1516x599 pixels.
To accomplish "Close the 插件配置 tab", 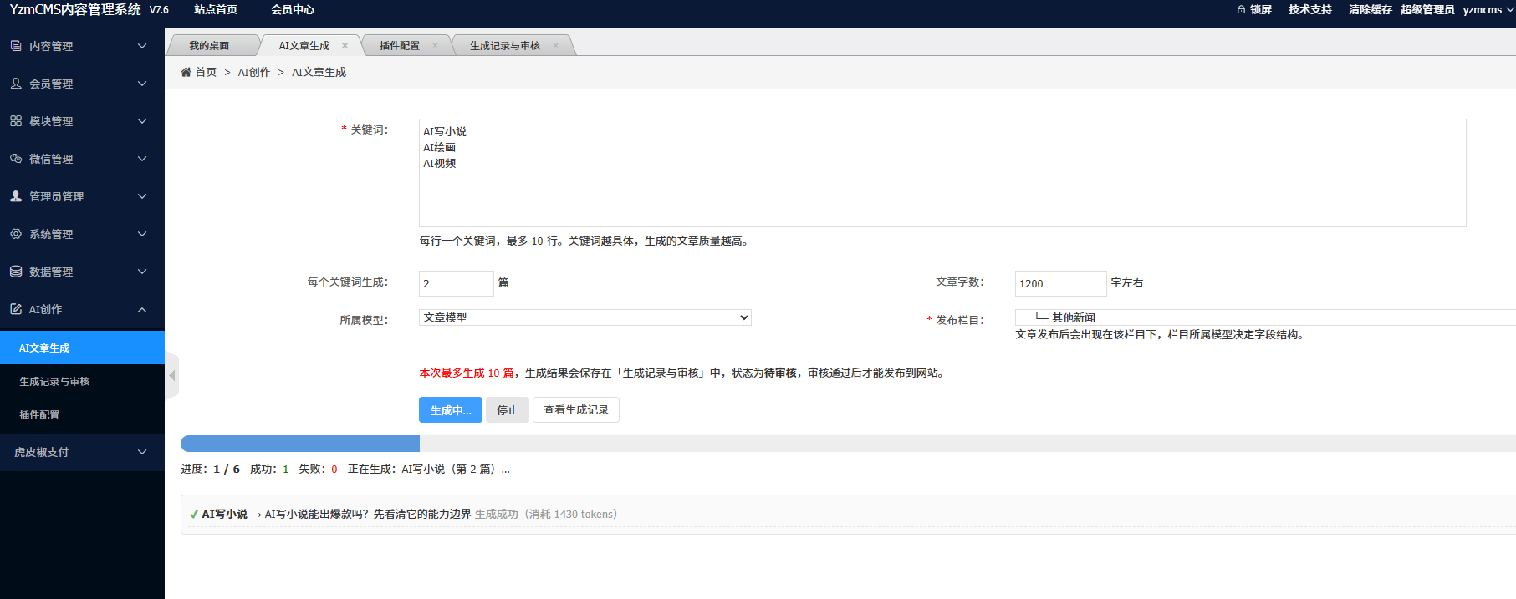I will [x=435, y=46].
